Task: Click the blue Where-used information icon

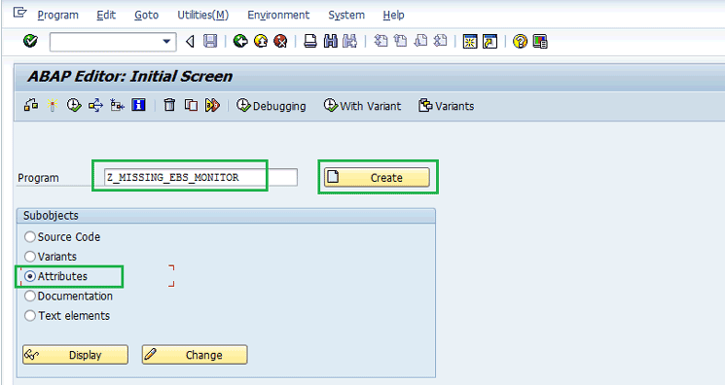Action: (x=139, y=105)
